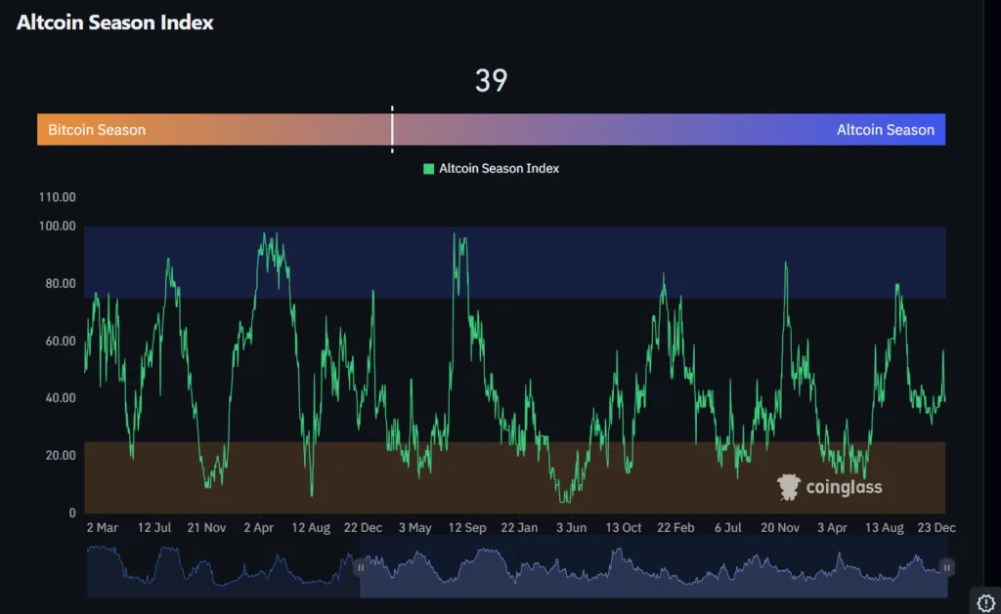Image resolution: width=1001 pixels, height=614 pixels.
Task: Click the Altcoin Season Index title
Action: coord(114,21)
